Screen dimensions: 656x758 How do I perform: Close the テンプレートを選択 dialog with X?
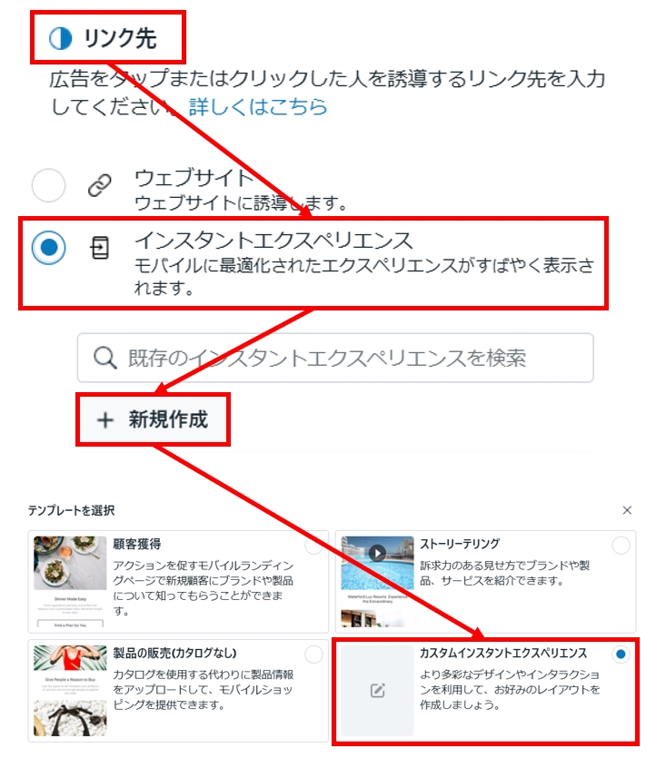click(x=627, y=510)
